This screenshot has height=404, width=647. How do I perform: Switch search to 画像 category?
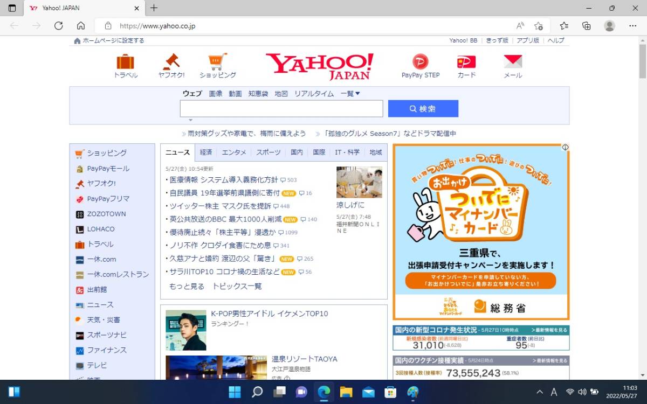(216, 94)
